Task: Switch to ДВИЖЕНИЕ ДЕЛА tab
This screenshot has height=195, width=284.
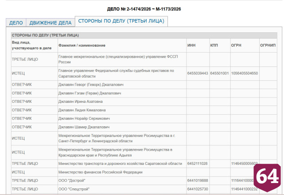Action: [x=51, y=23]
